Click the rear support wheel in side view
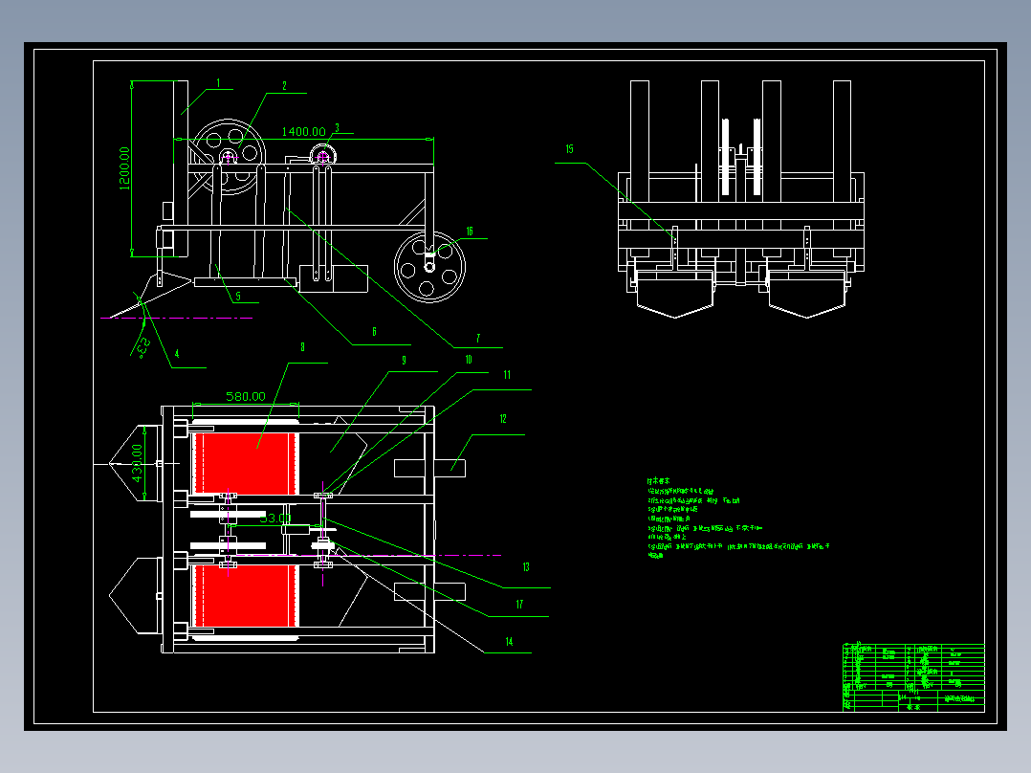 429,267
